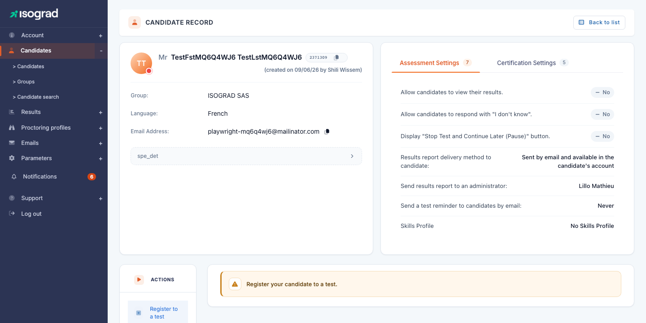Toggle Allow candidates to view results
Viewport: 646px width, 323px height.
point(602,92)
